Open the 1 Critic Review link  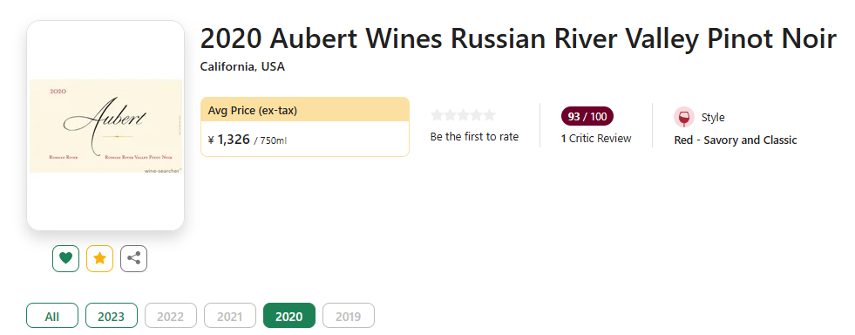[x=596, y=139]
